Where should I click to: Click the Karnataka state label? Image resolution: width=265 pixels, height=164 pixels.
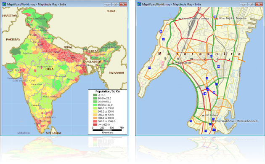tap(36, 105)
